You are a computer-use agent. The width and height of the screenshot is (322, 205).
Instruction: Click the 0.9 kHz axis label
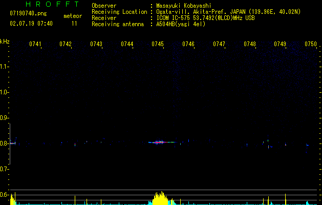coord(4,118)
